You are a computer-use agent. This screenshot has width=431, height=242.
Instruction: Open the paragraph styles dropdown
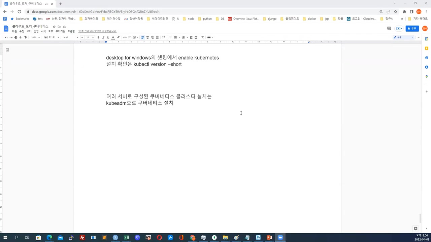pos(51,37)
